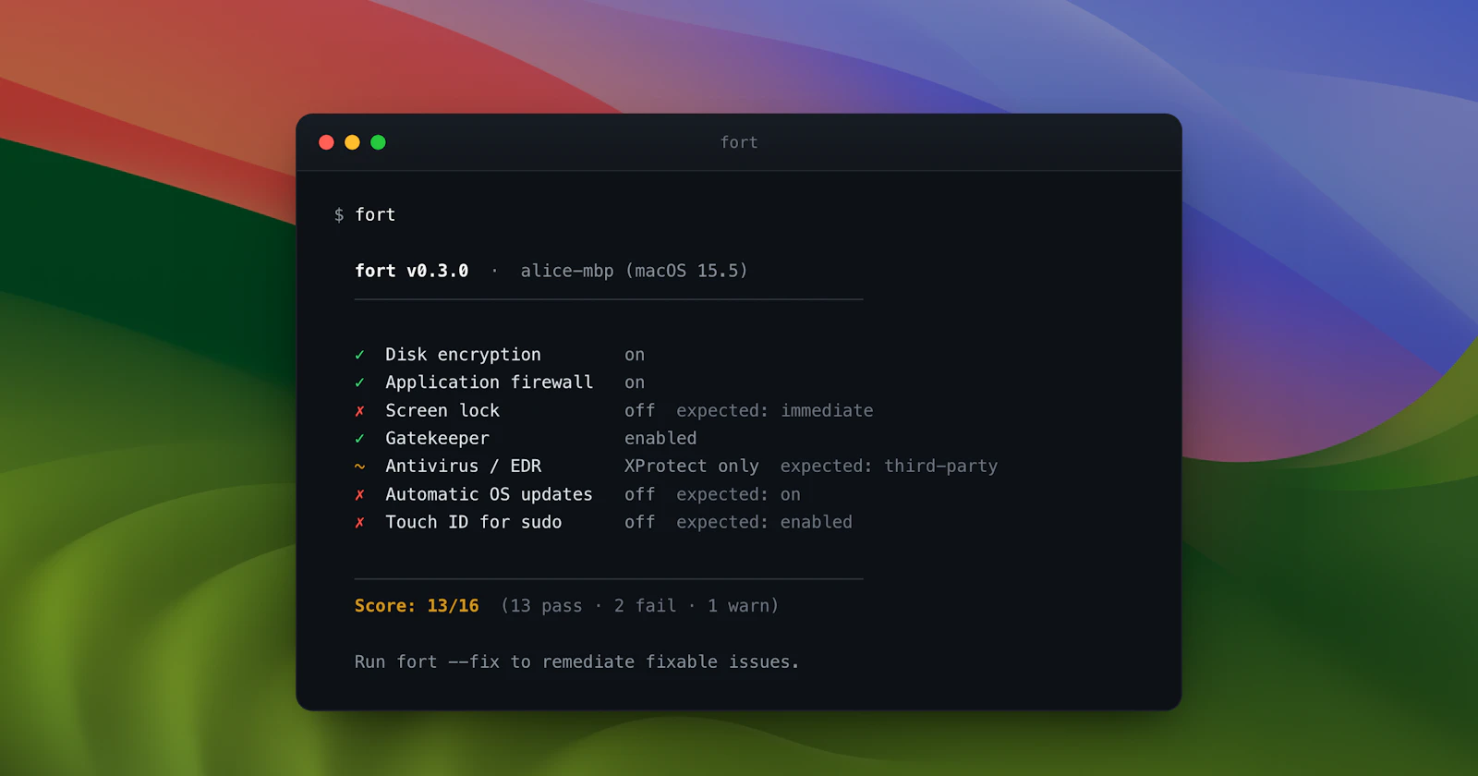Select the 'fort v0.3.0' version header

coord(412,271)
